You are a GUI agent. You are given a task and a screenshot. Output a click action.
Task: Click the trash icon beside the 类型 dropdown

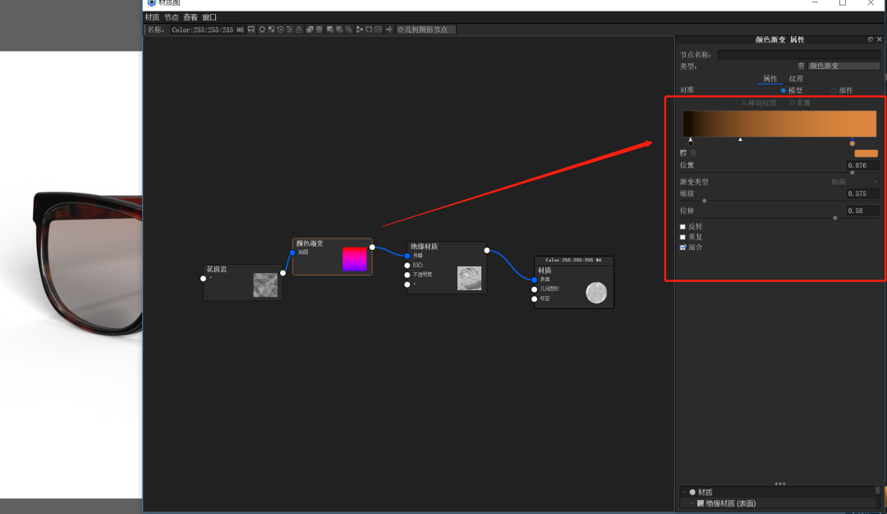pyautogui.click(x=801, y=66)
